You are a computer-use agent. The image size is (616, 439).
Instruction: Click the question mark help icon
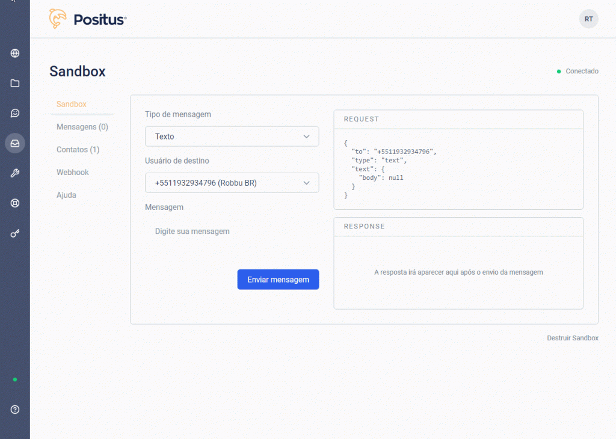point(15,410)
